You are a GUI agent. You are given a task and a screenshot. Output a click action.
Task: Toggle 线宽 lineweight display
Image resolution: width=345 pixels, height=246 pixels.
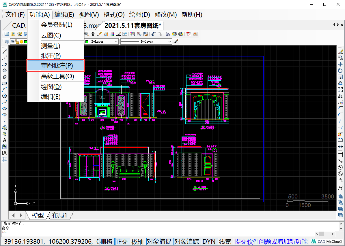pos(225,242)
